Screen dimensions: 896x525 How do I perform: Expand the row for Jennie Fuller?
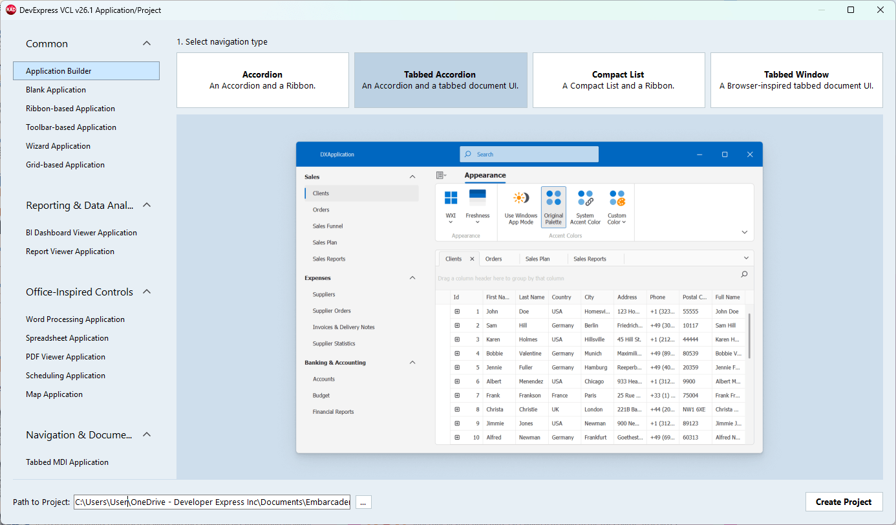[x=457, y=367]
